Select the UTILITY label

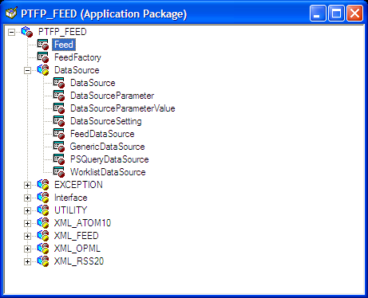tap(71, 210)
